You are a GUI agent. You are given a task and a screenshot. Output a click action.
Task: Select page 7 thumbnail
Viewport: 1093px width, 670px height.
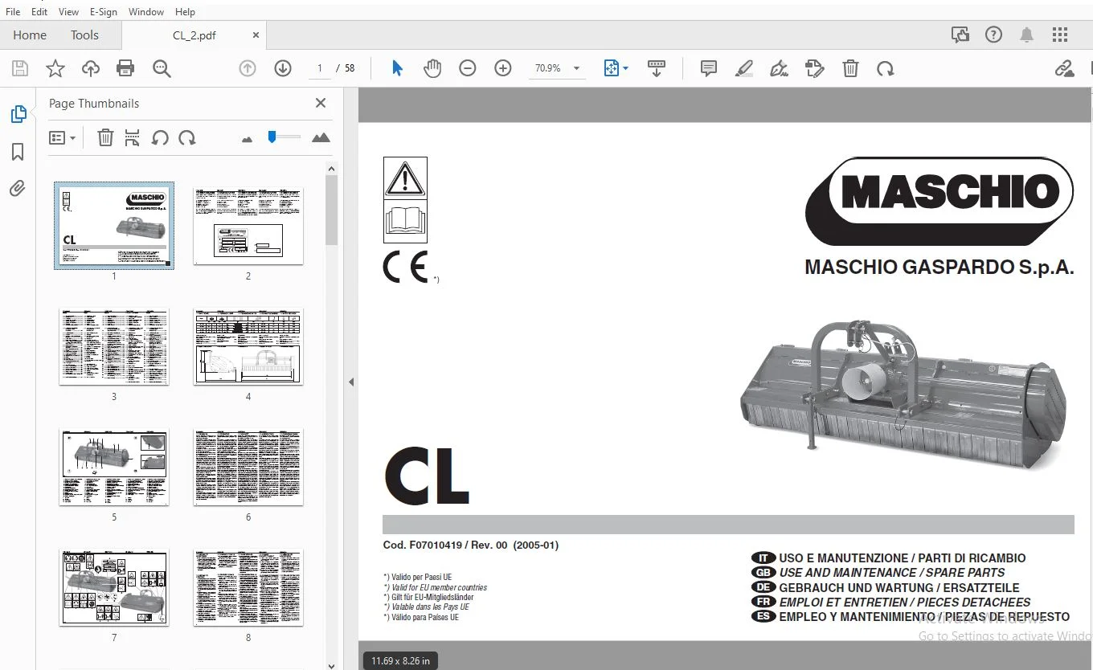(114, 587)
